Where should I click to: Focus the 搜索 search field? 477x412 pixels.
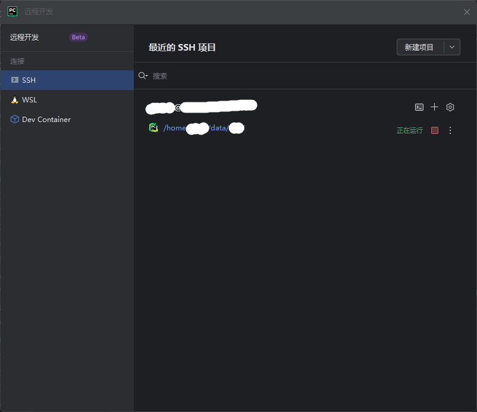(306, 76)
